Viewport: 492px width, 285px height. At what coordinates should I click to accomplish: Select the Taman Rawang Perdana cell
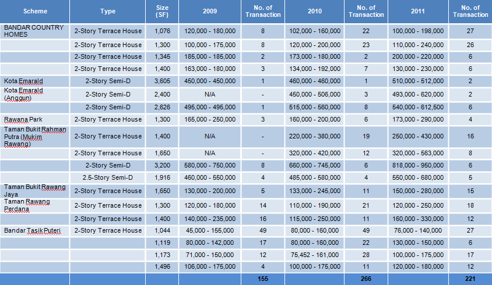pos(35,205)
